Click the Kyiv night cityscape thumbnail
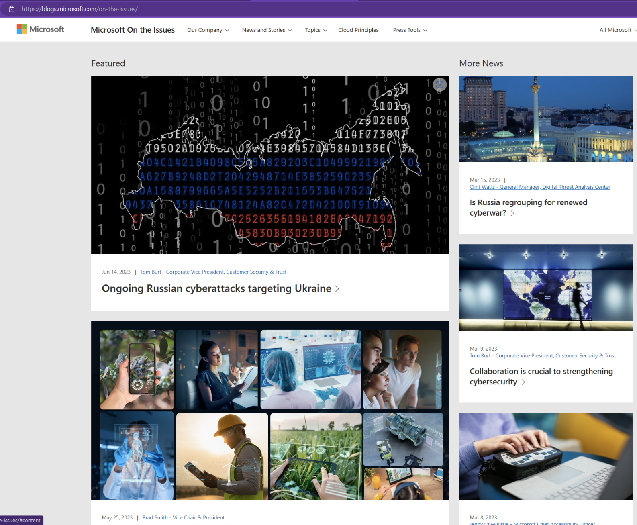This screenshot has width=637, height=525. [x=546, y=119]
